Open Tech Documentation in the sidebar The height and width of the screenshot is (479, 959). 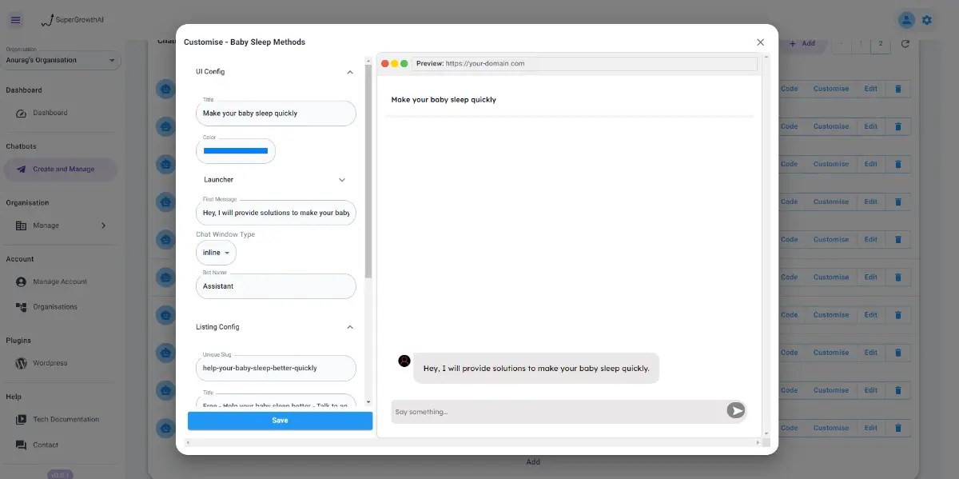coord(66,419)
